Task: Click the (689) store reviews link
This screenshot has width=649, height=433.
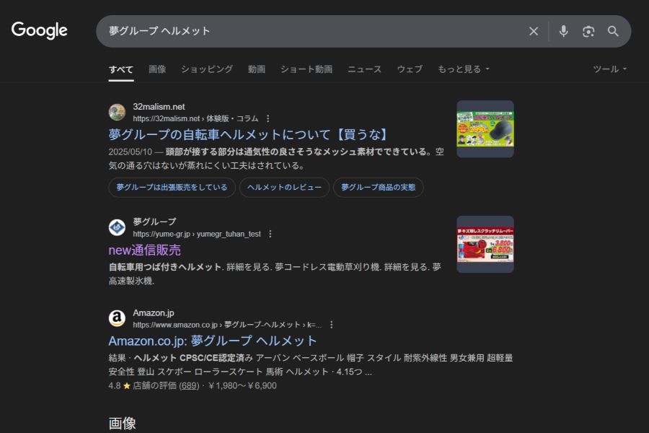Action: click(189, 386)
